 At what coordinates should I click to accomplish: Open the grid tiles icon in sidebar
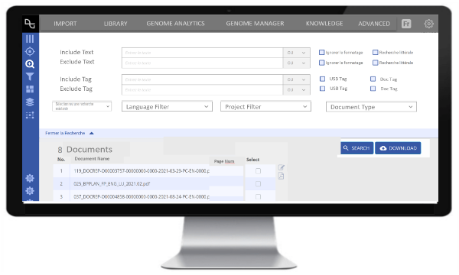point(30,89)
